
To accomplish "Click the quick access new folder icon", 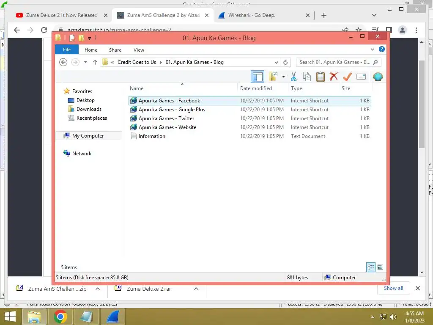I will coord(81,38).
